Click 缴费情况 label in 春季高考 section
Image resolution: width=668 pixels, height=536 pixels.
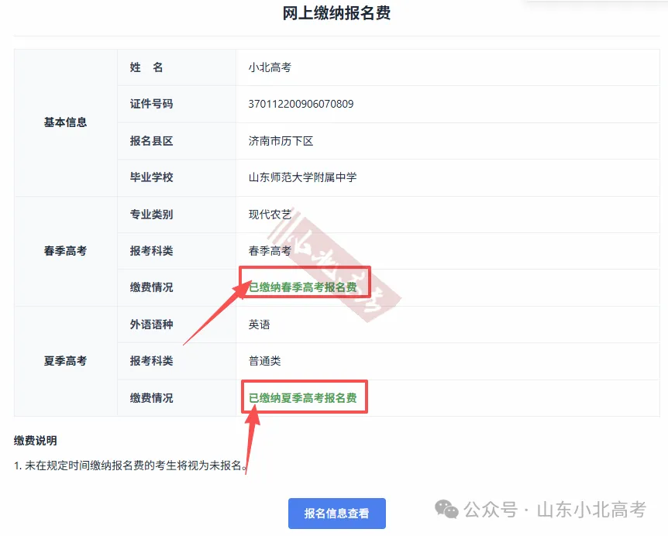152,287
